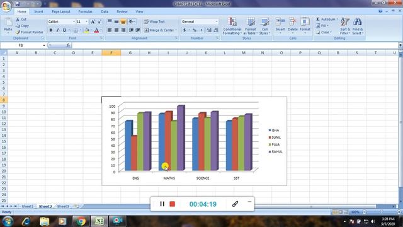403x227 pixels.
Task: Align text right
Action: (x=123, y=30)
